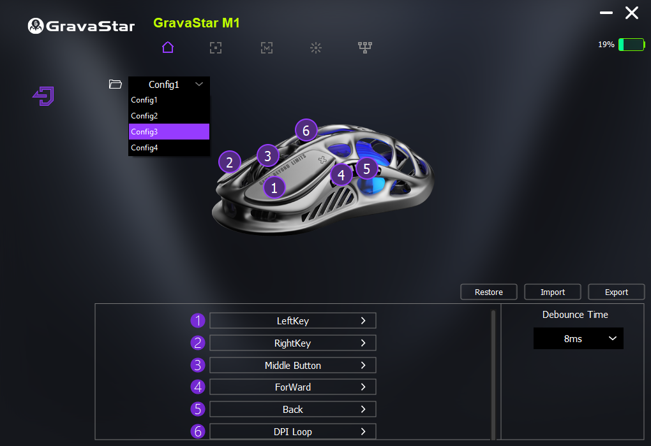
Task: Choose Config4 from the profile list
Action: click(x=169, y=148)
